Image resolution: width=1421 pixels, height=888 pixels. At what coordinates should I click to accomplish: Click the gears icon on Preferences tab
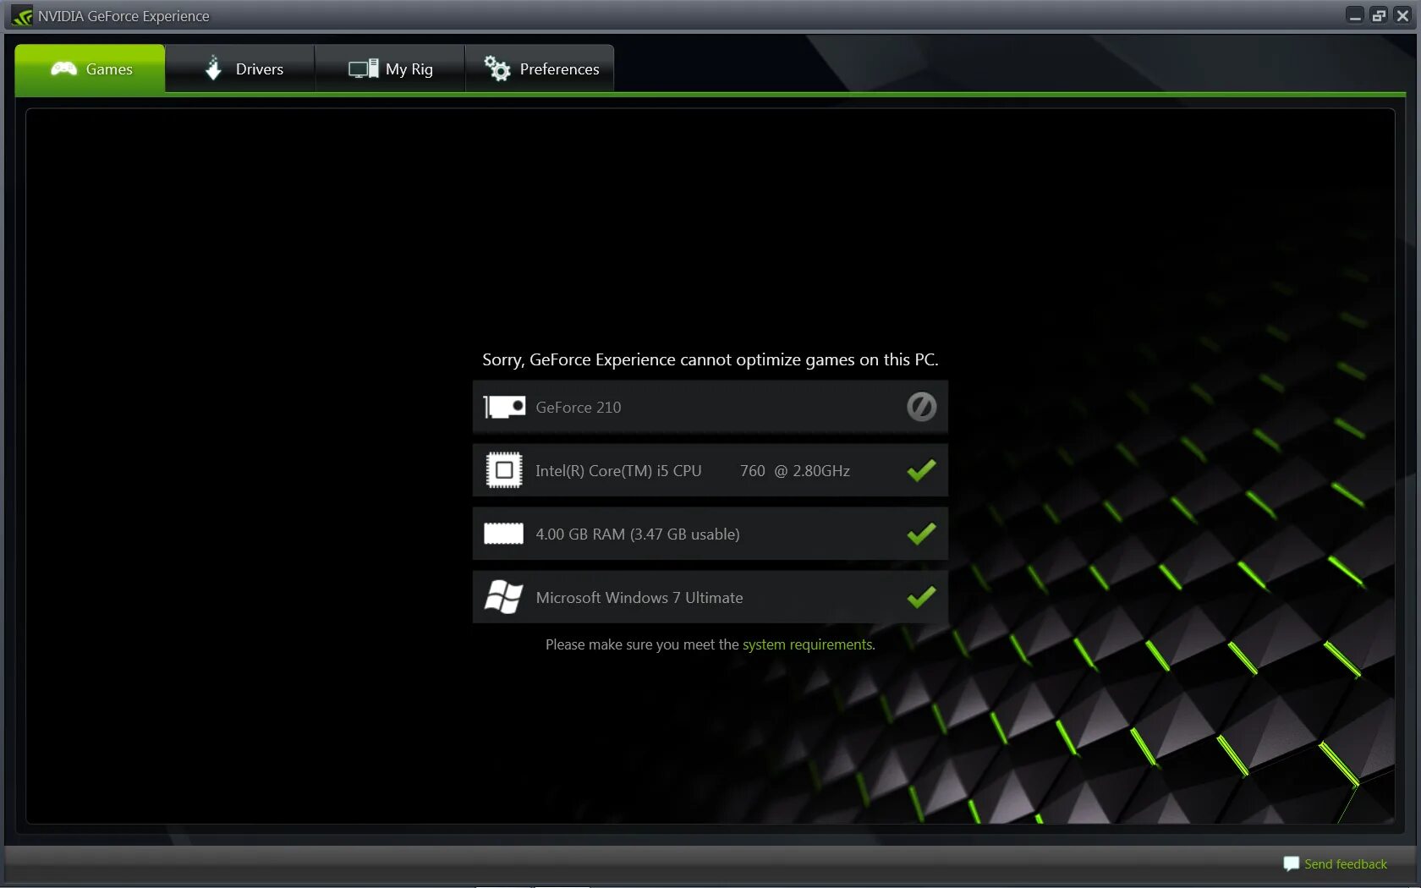click(497, 69)
